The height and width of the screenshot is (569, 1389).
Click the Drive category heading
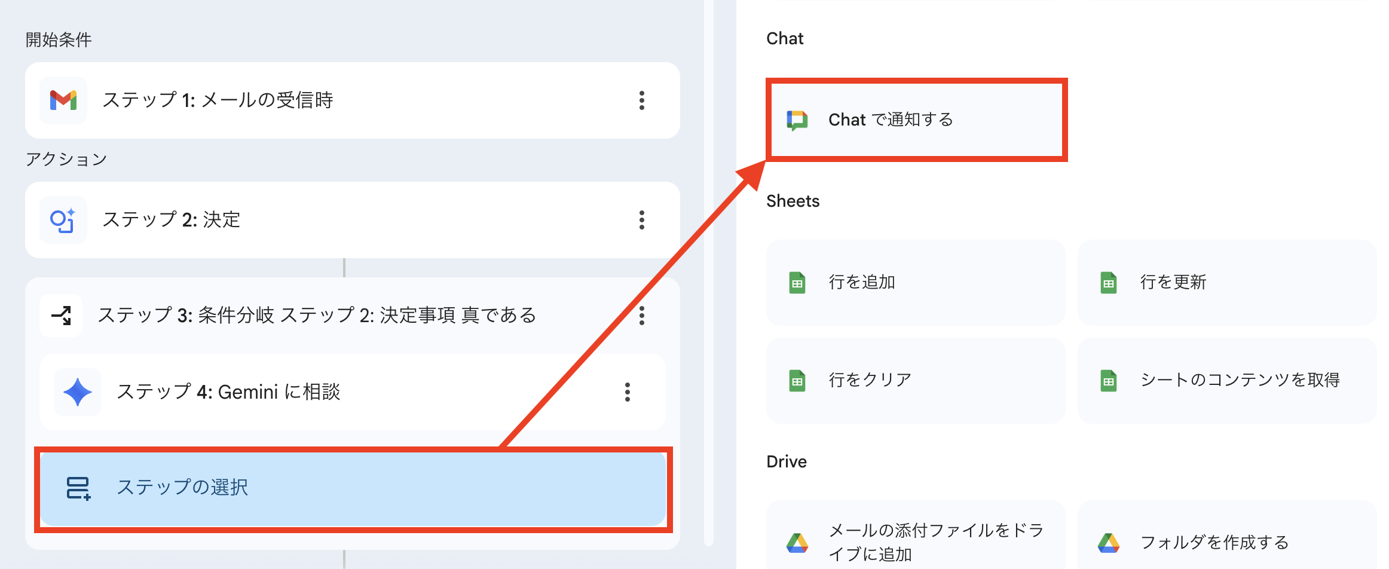787,462
